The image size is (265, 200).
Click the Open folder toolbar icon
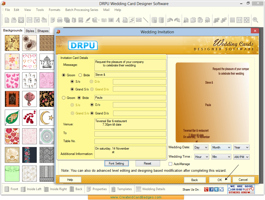(14, 20)
